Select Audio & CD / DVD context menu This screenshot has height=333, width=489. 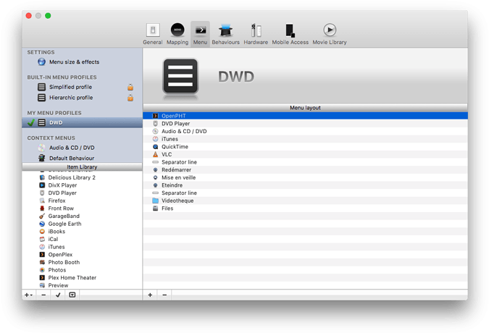coord(82,148)
